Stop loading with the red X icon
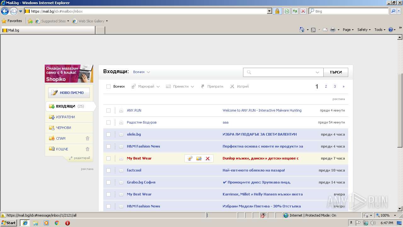Viewport: 403px width, 227px height. 303,11
